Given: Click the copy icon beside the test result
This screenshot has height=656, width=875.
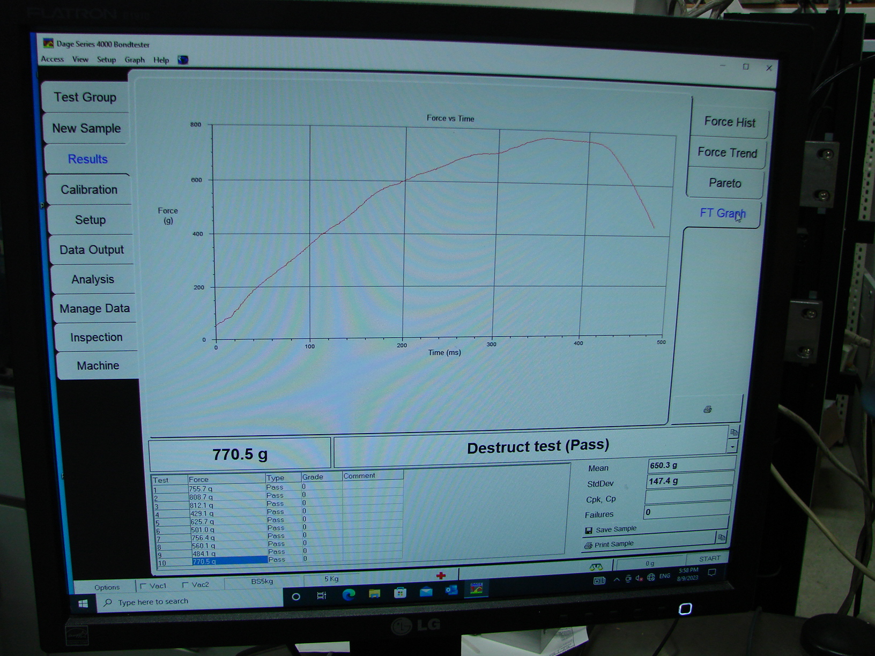Looking at the screenshot, I should (x=734, y=432).
